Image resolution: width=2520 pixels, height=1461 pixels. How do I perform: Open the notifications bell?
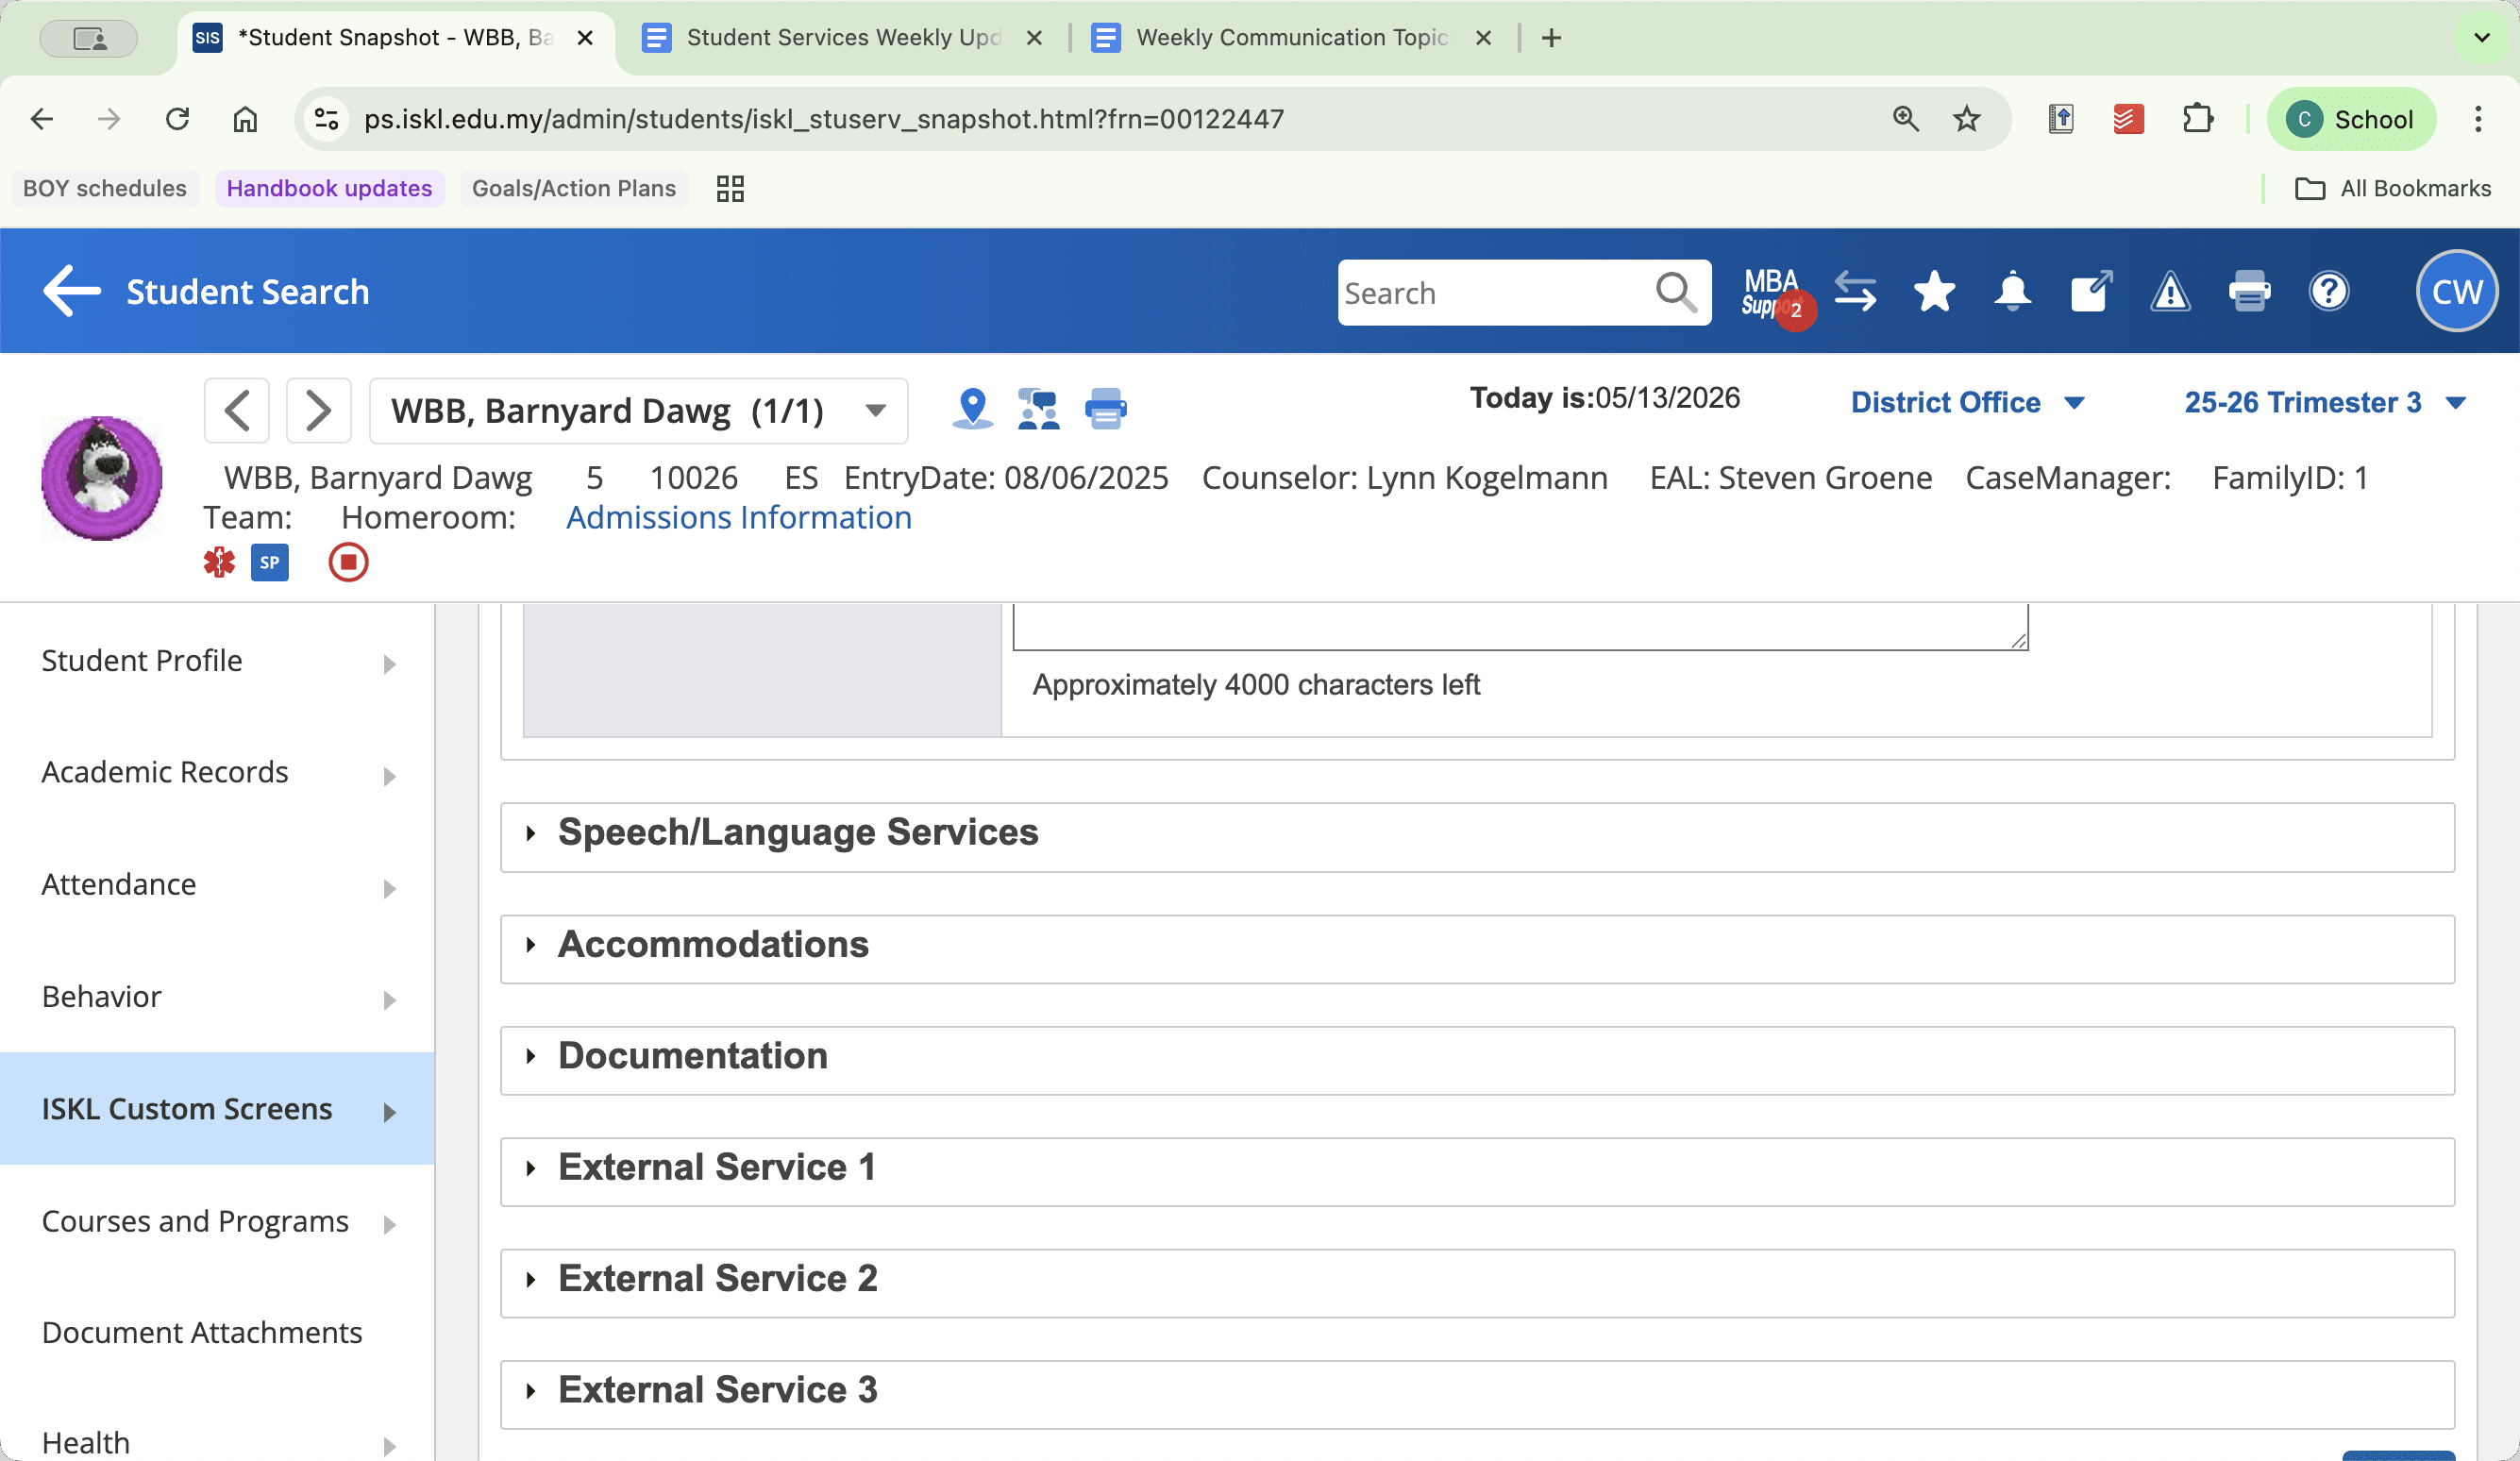(2012, 292)
